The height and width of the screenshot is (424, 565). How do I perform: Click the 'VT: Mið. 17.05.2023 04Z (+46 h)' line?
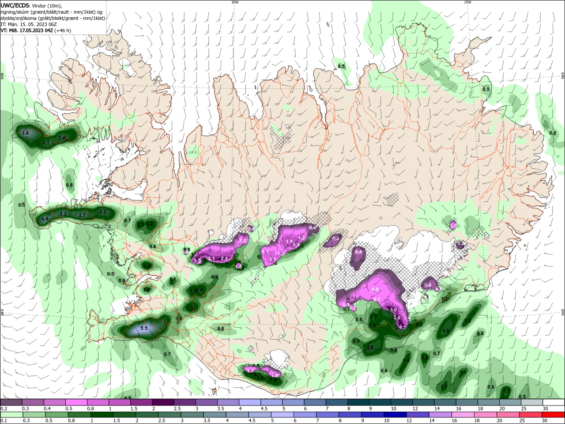36,30
